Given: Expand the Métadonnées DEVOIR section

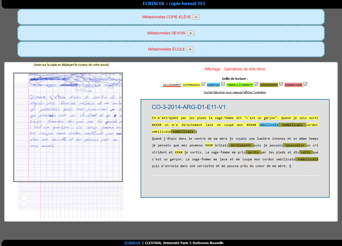Looking at the screenshot, I should point(191,33).
